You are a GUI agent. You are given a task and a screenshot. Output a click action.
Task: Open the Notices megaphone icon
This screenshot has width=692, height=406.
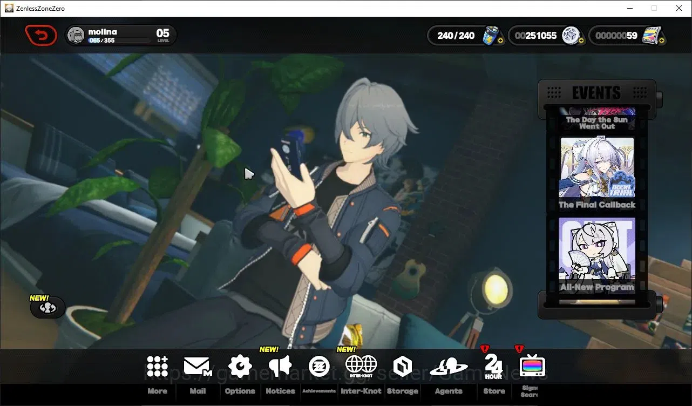280,366
